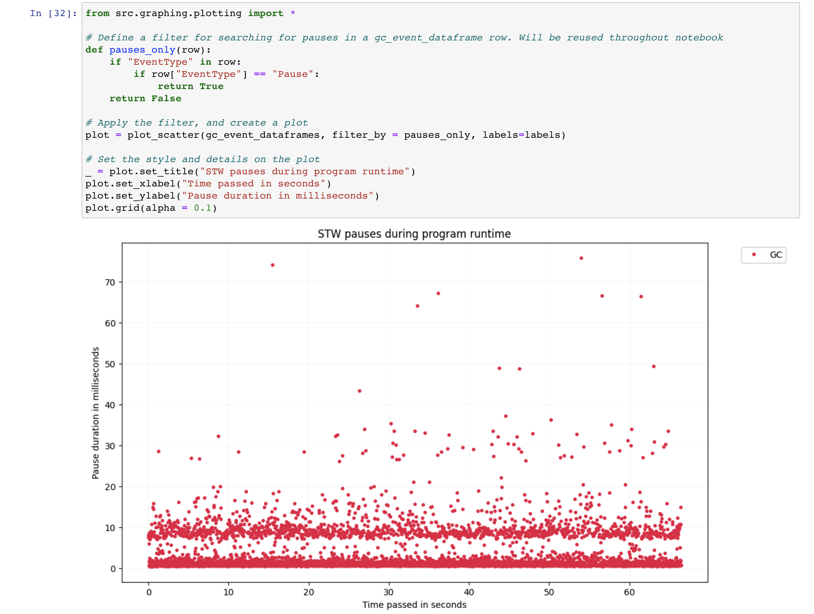Viewport: 814px width, 614px height.
Task: Click the 74 ms outlier point near 15 seconds
Action: [273, 265]
